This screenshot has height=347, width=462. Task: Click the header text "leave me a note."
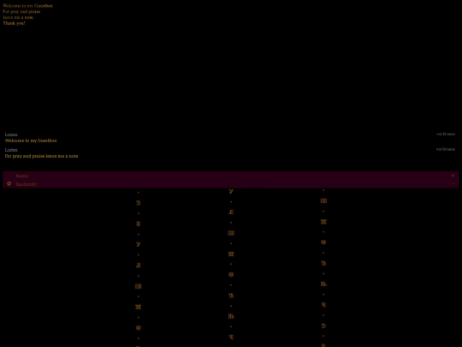tap(19, 17)
